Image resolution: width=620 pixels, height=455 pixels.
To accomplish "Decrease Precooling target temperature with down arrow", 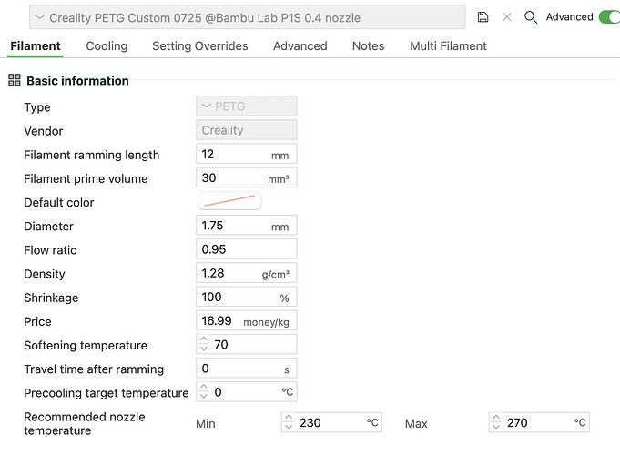I will [203, 396].
